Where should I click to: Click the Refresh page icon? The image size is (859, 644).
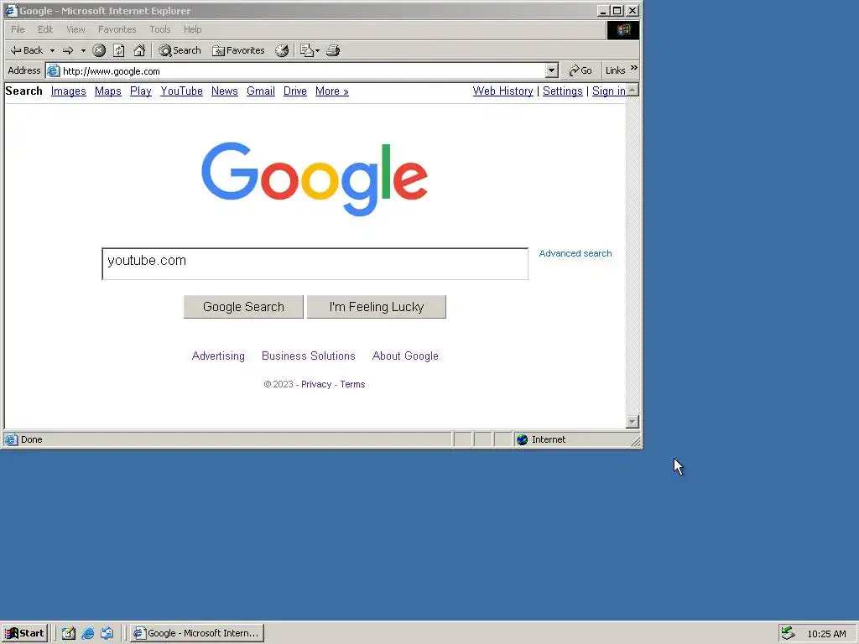(x=119, y=50)
